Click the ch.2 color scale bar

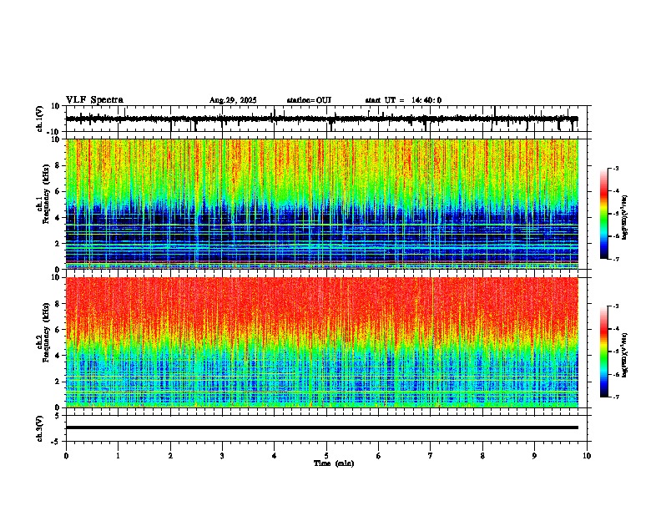604,352
